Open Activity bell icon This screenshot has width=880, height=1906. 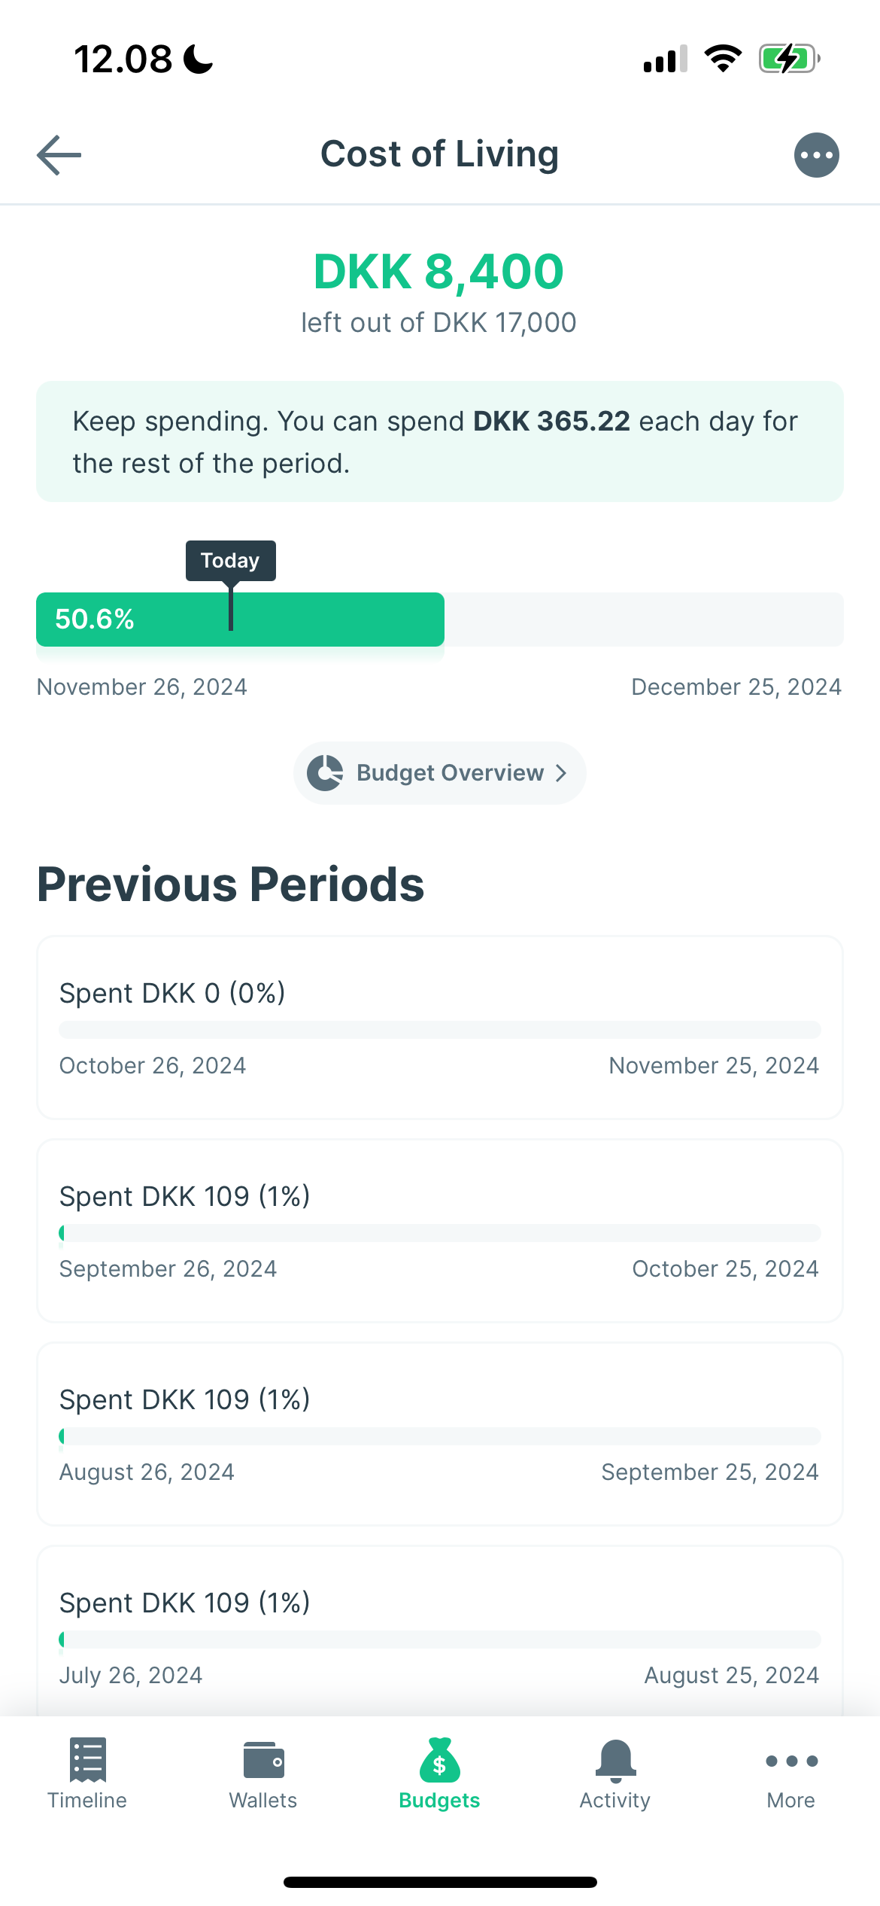(616, 1761)
